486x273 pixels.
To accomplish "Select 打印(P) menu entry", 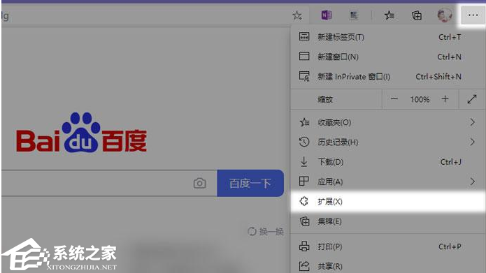I will tap(388, 246).
